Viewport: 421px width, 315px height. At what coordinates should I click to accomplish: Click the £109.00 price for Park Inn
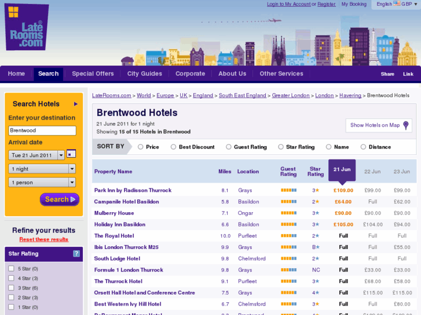tap(343, 190)
